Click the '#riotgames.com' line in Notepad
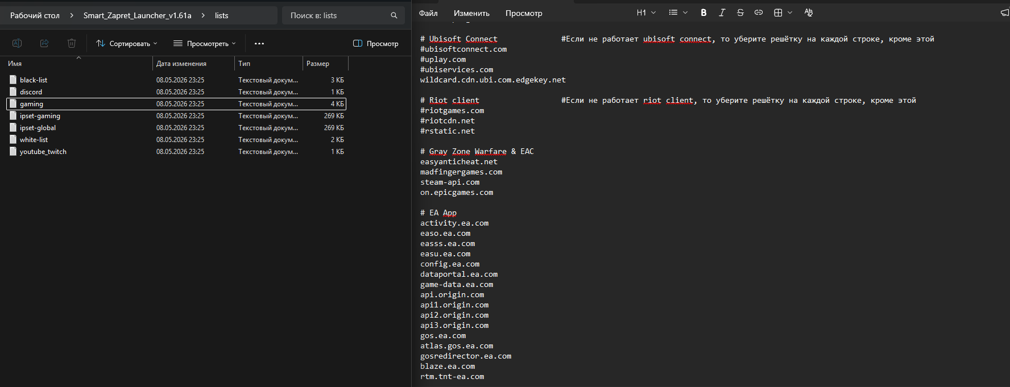This screenshot has width=1010, height=387. tap(452, 110)
